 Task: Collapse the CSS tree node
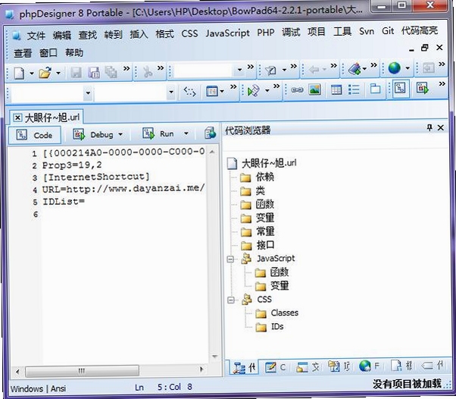(231, 300)
